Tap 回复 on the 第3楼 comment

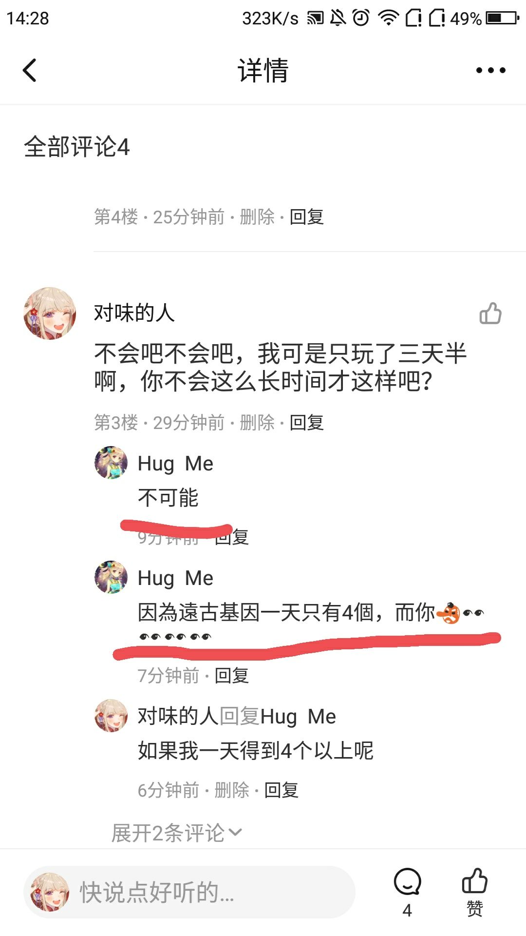307,423
